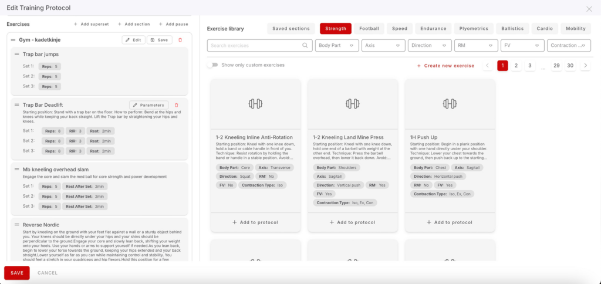The image size is (601, 284).
Task: Go to library page 3
Action: (x=530, y=66)
